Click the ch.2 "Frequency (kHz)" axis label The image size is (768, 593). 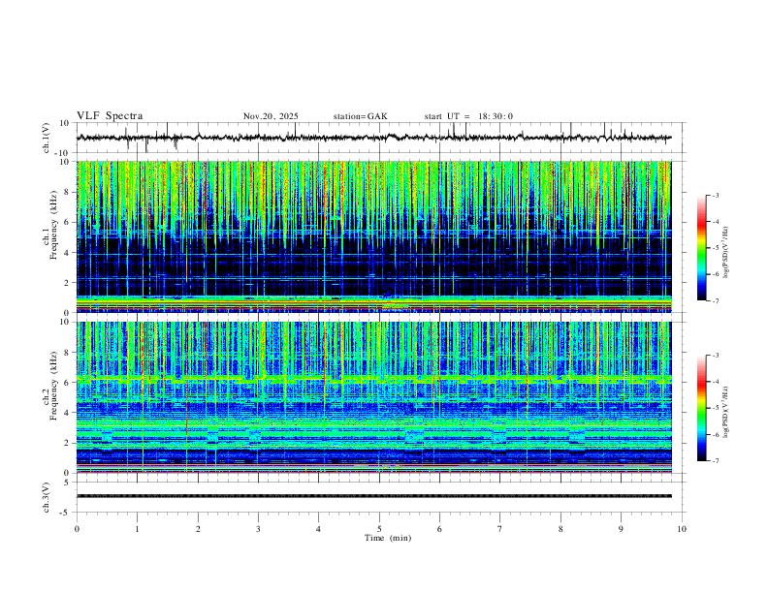[53, 386]
